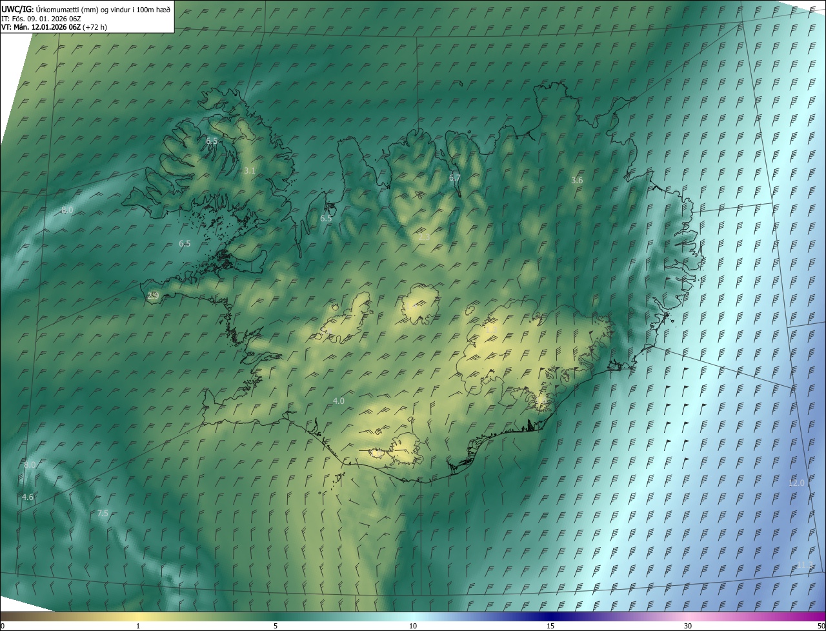Screen dimensions: 826x631
Task: Click the 'IT: Fös. 09. 01. 2026 06Z' line
Action: tap(40, 19)
